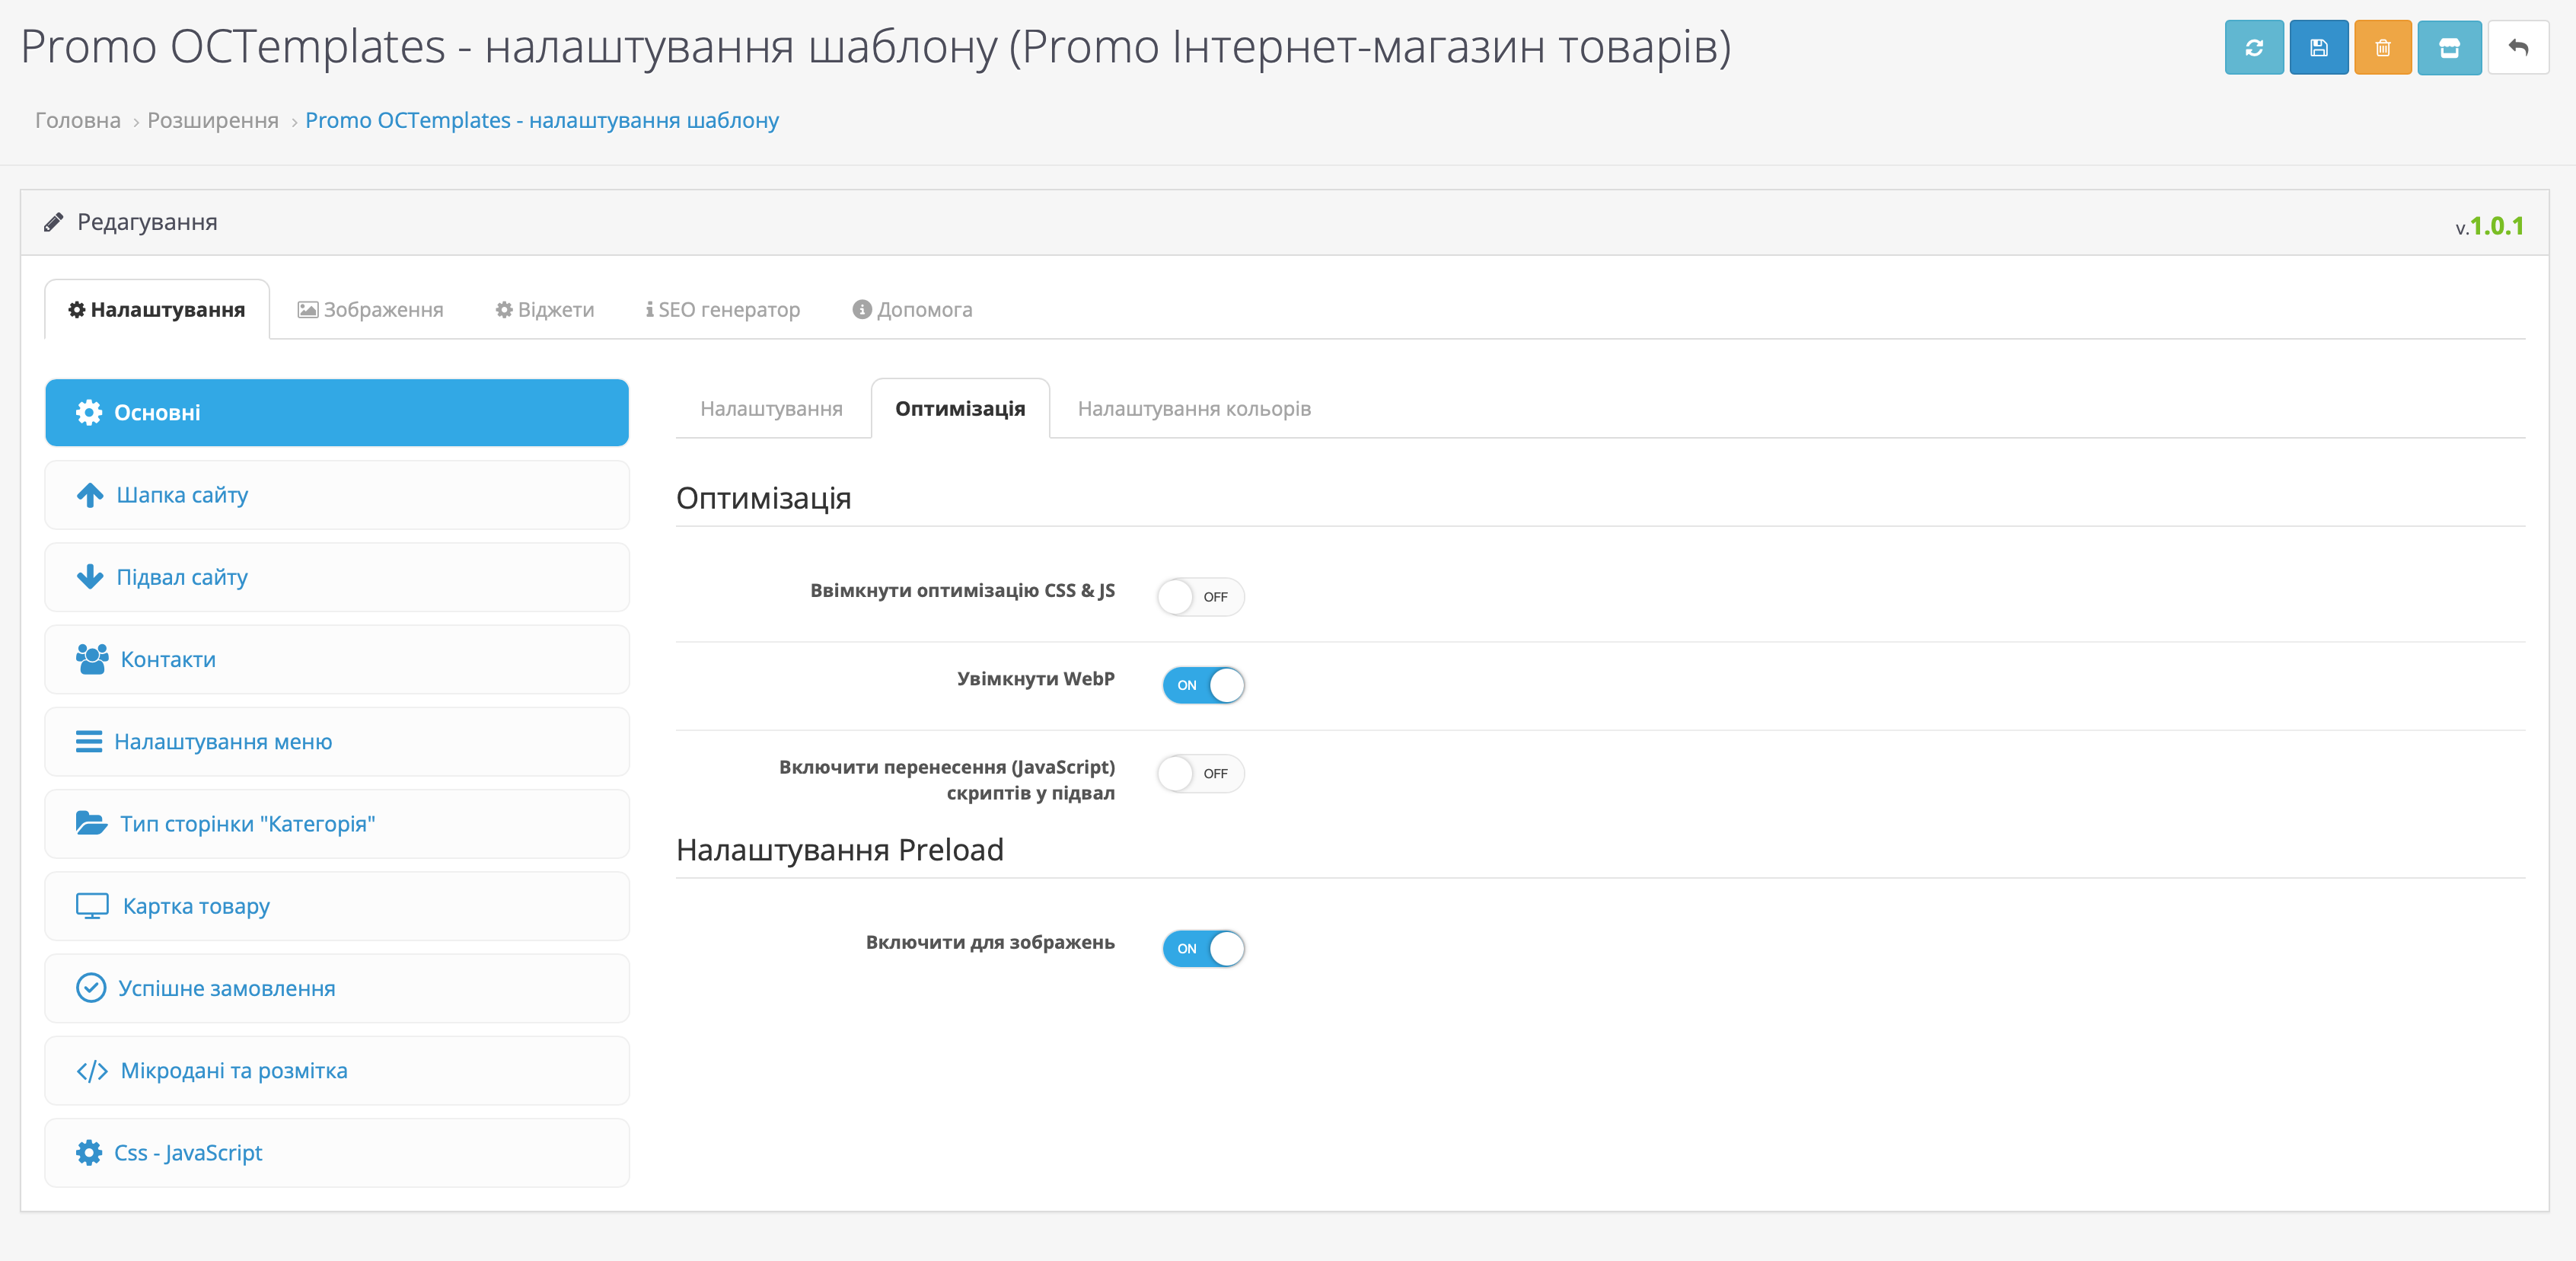Click the blue save floppy icon
The image size is (2576, 1261).
[2318, 47]
